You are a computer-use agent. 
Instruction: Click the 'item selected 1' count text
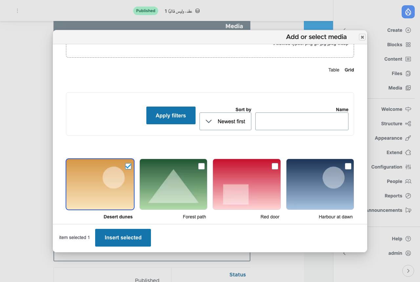pyautogui.click(x=74, y=237)
